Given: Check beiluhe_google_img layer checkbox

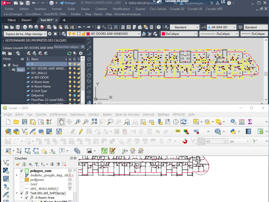Looking at the screenshot, I should coord(22,175).
